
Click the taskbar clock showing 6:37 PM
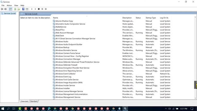(184, 109)
